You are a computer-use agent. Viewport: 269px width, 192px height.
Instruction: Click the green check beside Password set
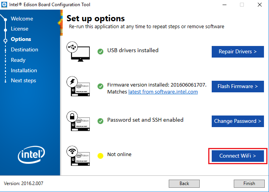click(x=100, y=121)
